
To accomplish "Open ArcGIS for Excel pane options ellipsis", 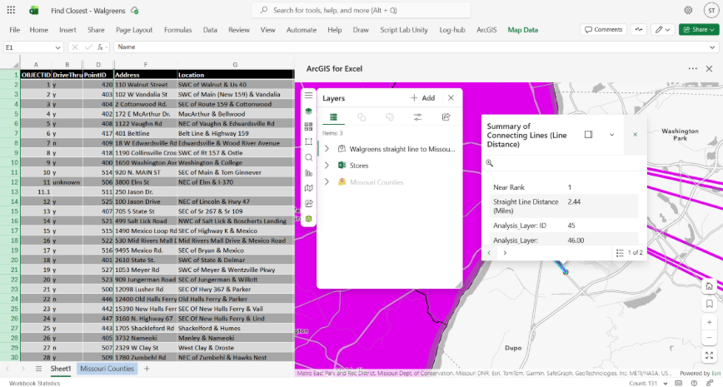I will coord(692,68).
